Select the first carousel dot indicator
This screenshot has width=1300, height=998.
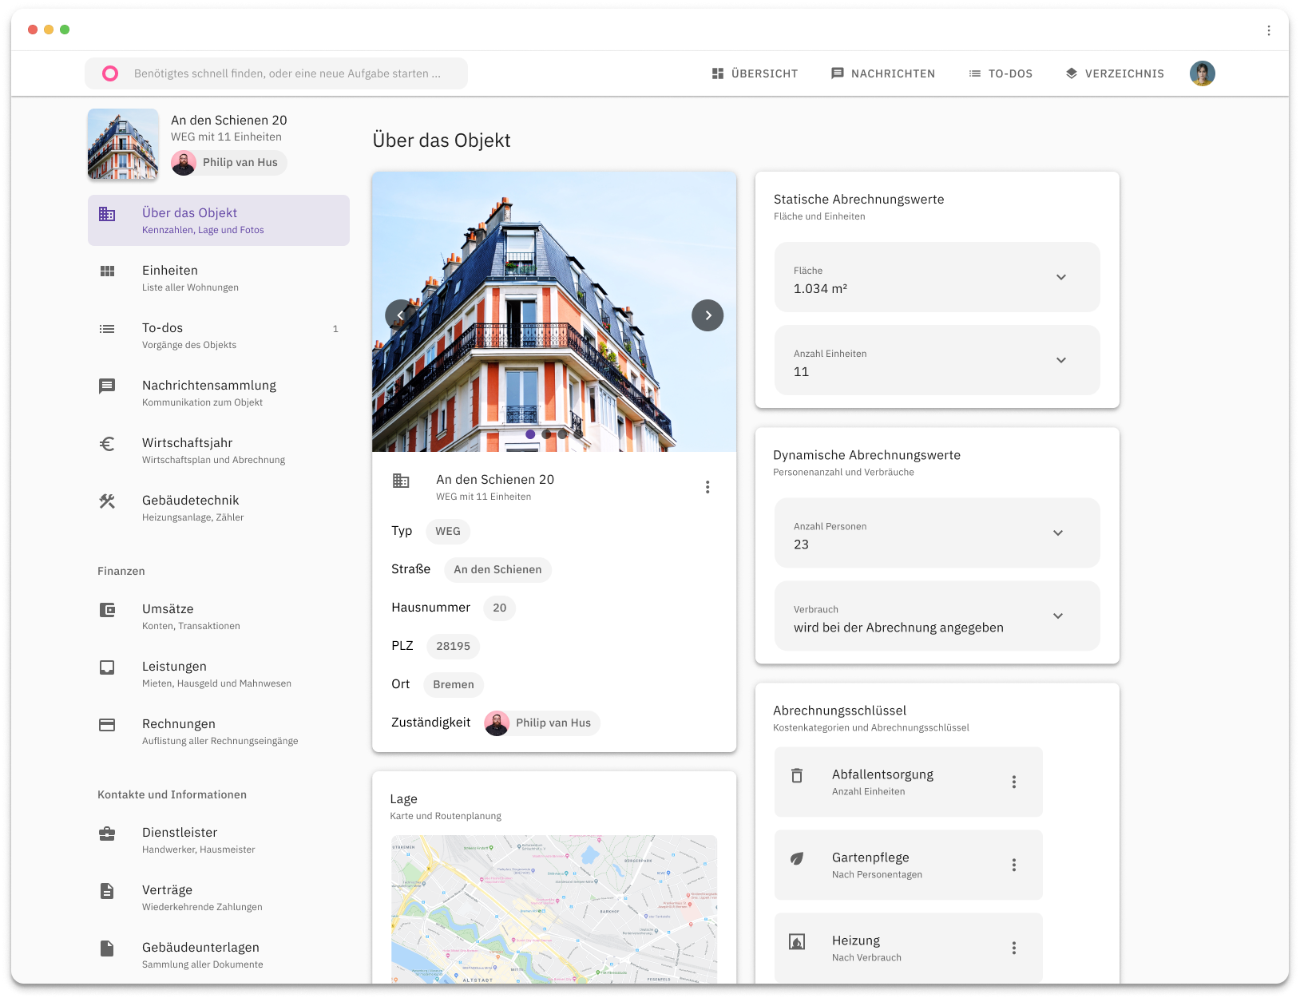pos(530,434)
